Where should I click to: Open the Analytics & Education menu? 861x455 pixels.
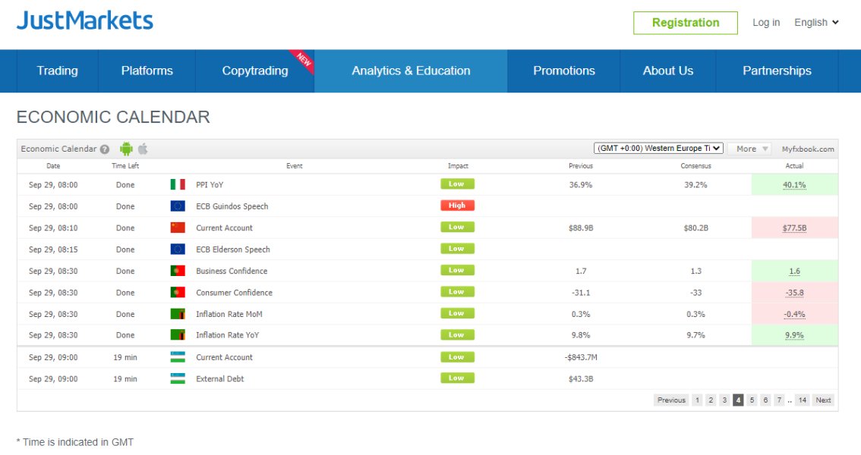point(411,71)
